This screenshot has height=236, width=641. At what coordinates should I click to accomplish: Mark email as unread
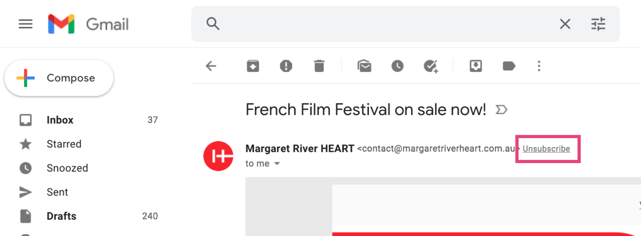click(x=364, y=66)
